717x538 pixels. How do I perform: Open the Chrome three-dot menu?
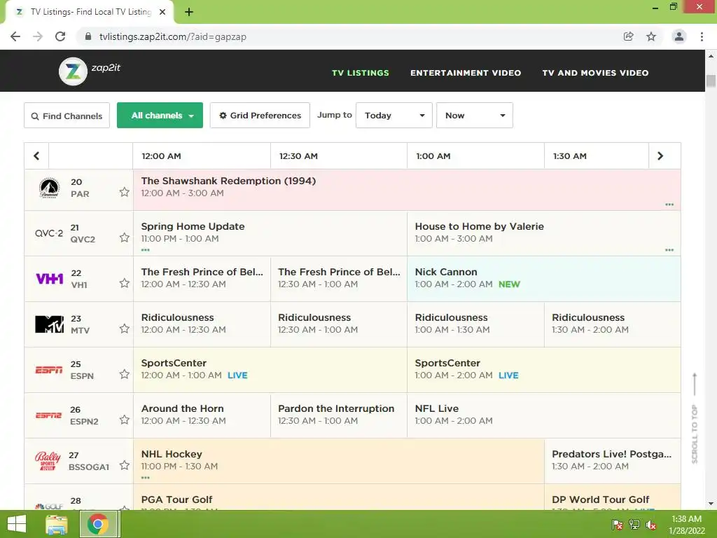702,36
